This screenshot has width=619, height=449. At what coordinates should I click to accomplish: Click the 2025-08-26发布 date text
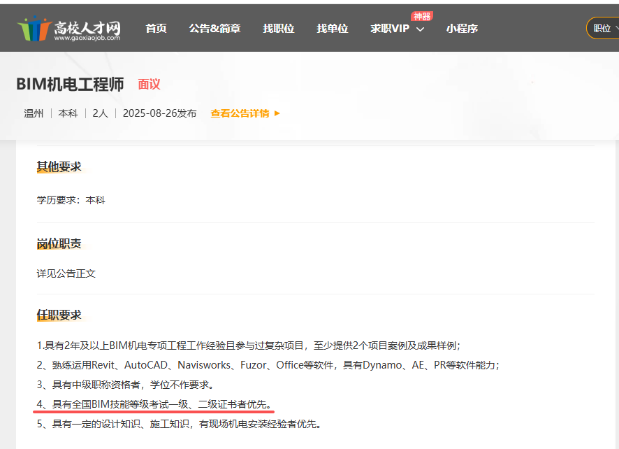[159, 113]
